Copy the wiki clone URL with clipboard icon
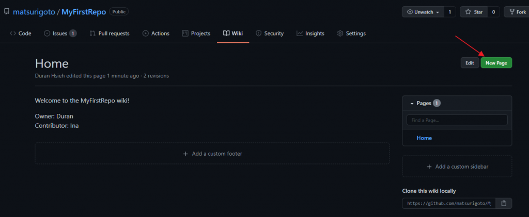This screenshot has height=217, width=529. pos(504,203)
